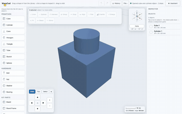The image size is (182, 114).
Task: Click the Snap button
Action: click(x=73, y=15)
